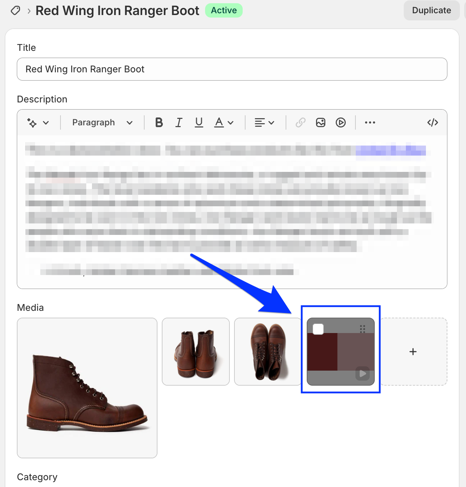The height and width of the screenshot is (487, 466).
Task: Click the Active status badge
Action: [224, 10]
